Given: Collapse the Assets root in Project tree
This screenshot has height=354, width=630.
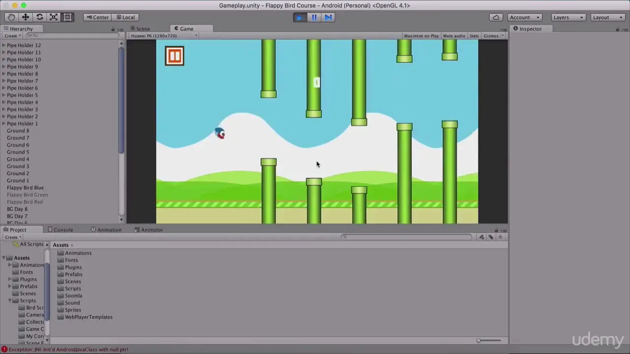Looking at the screenshot, I should pyautogui.click(x=4, y=258).
